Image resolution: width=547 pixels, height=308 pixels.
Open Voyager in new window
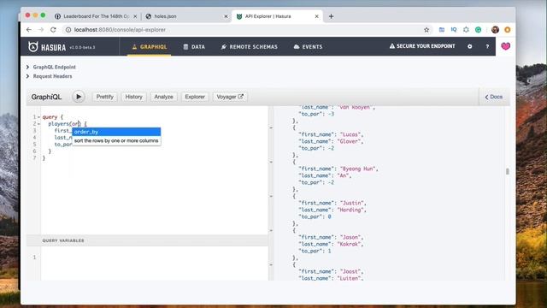230,97
